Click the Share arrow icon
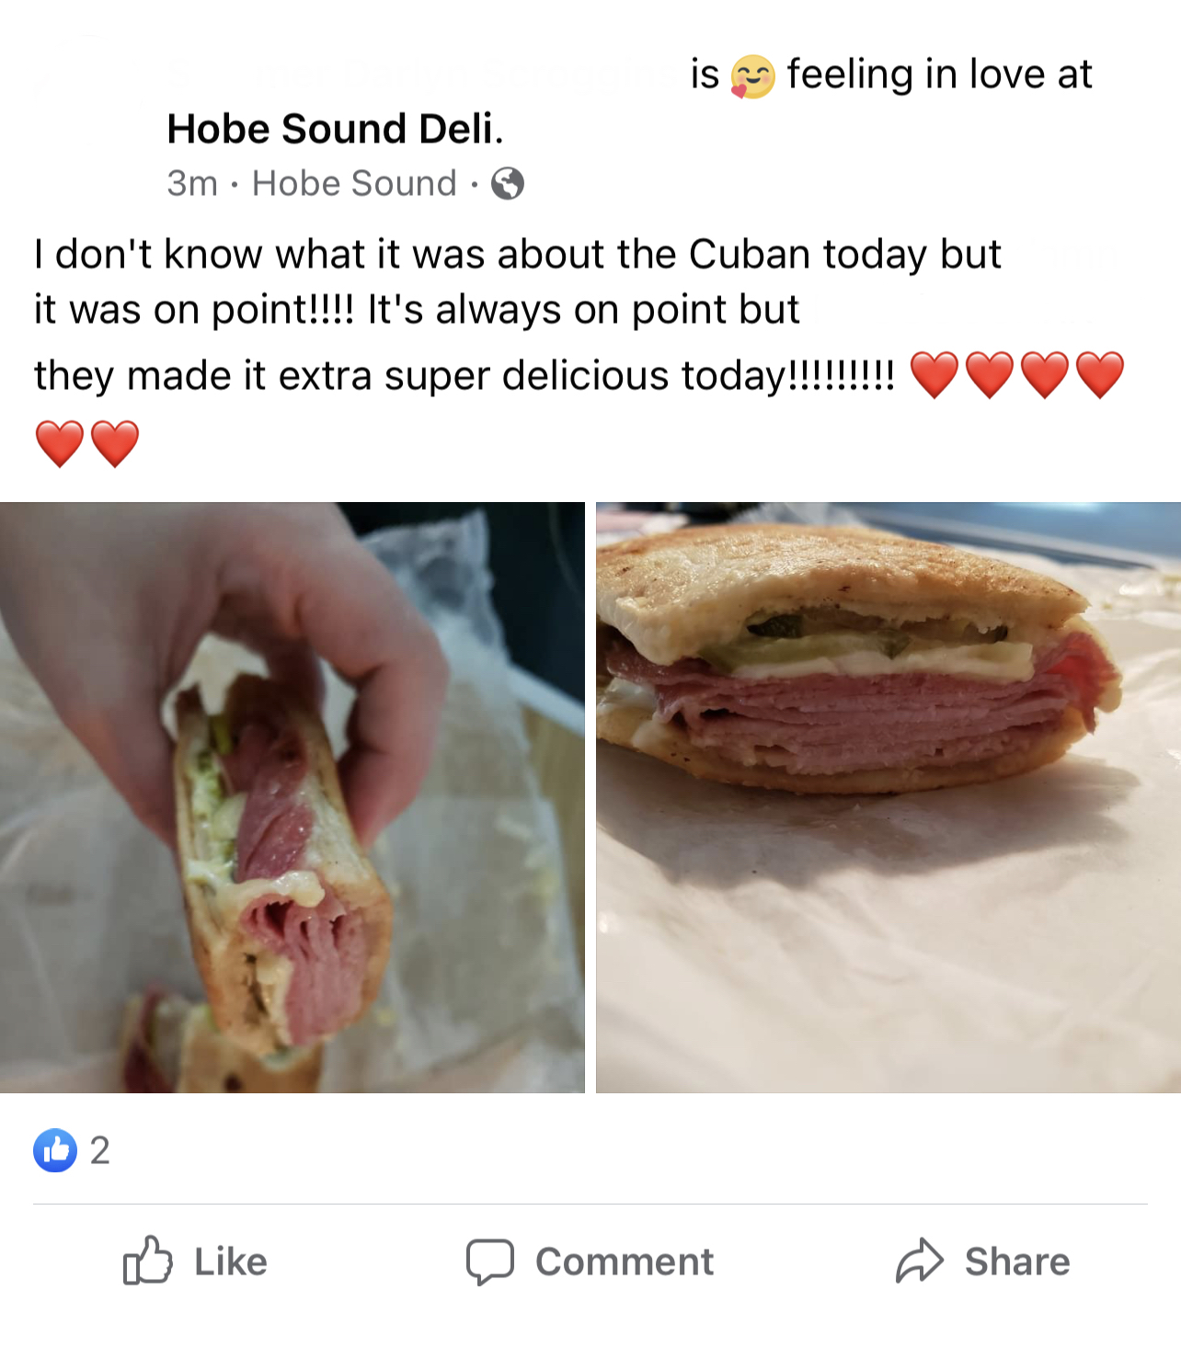 point(920,1261)
